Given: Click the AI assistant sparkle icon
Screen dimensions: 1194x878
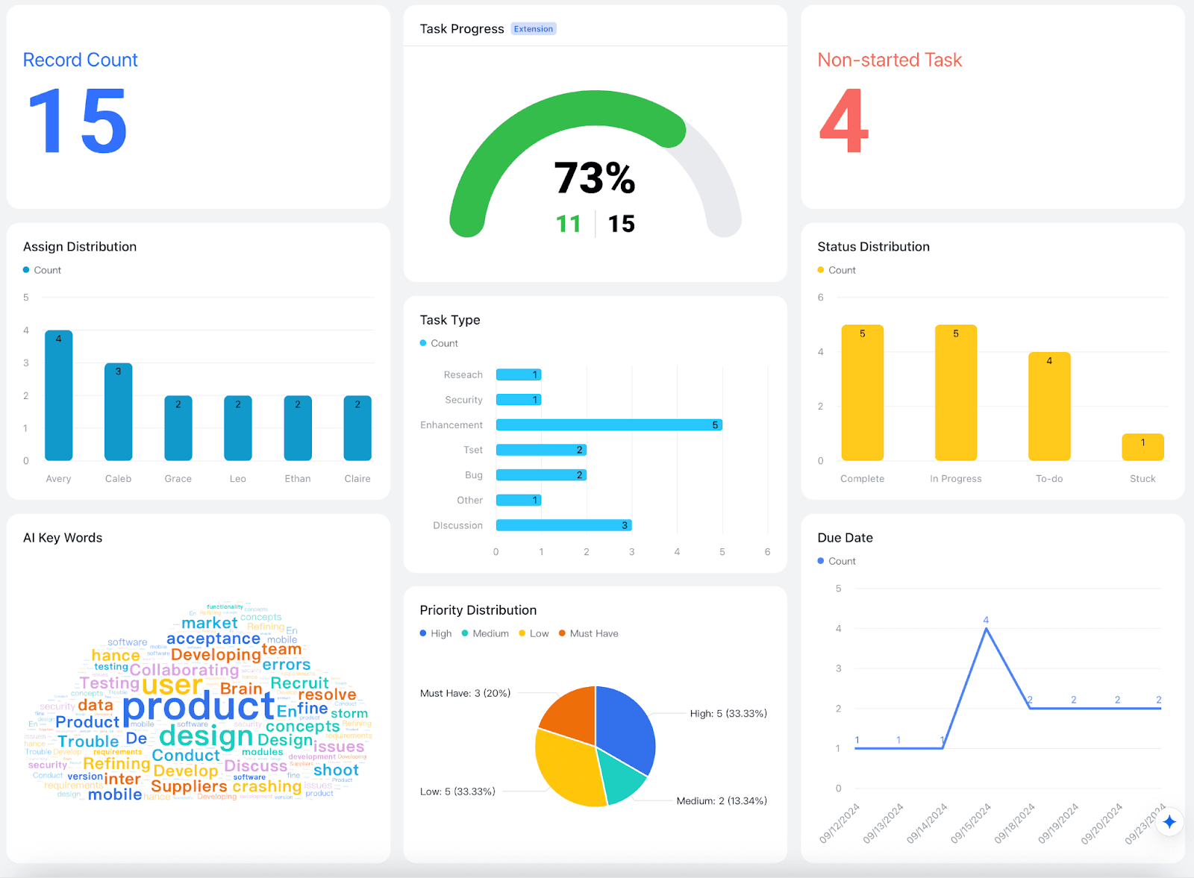Looking at the screenshot, I should (1169, 821).
